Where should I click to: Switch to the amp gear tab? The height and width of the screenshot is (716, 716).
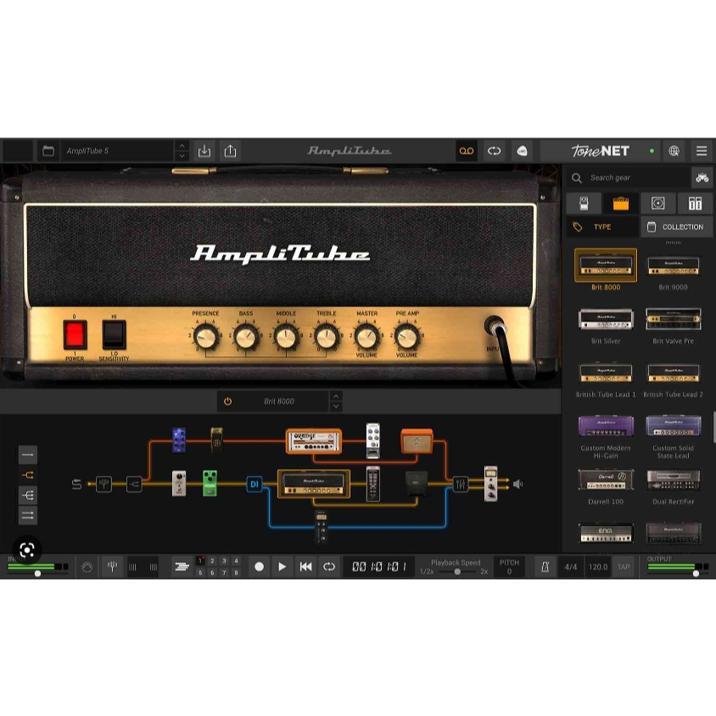pos(621,204)
